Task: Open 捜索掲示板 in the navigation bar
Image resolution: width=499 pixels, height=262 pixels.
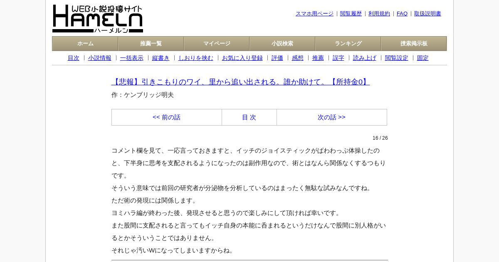Action: tap(414, 44)
